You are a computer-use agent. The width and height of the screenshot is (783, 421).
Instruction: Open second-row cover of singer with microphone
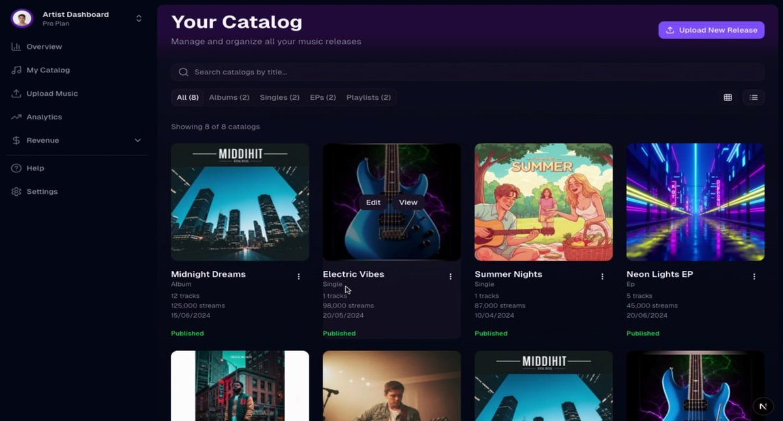pyautogui.click(x=391, y=386)
